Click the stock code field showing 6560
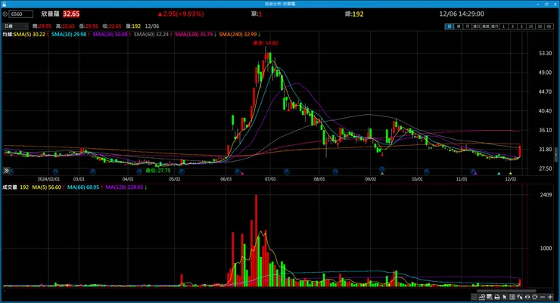Screen dimensions: 560x303 21,14
